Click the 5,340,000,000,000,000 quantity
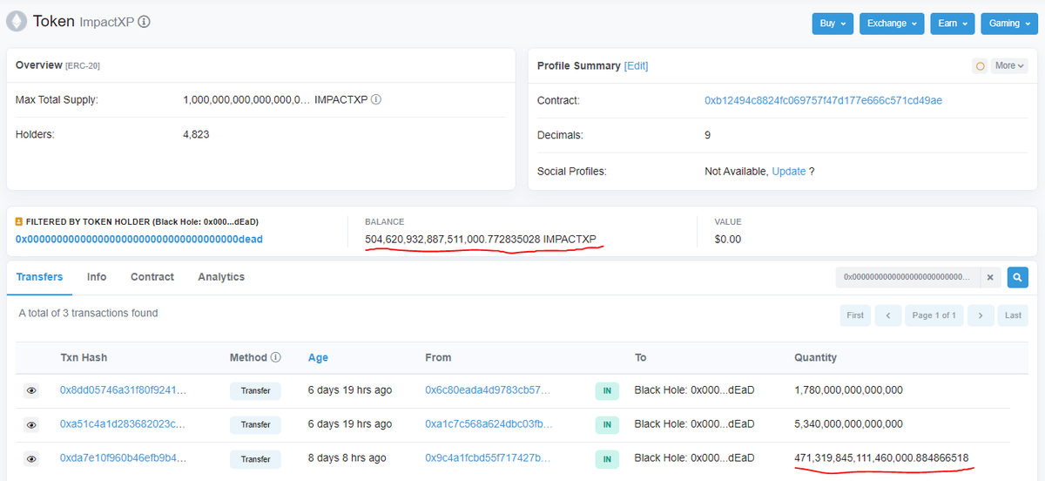 click(x=848, y=424)
